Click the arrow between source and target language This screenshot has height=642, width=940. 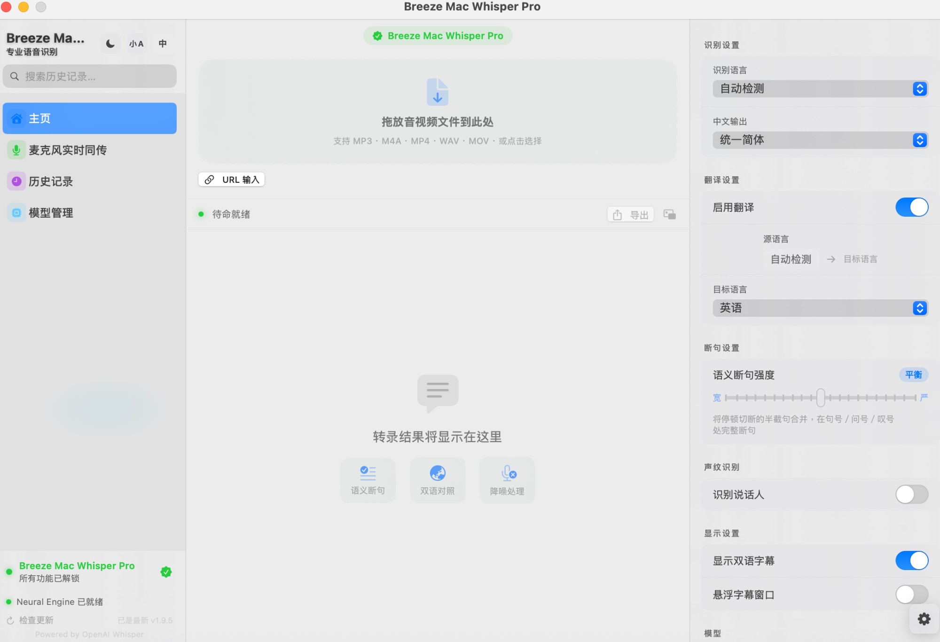(x=831, y=259)
